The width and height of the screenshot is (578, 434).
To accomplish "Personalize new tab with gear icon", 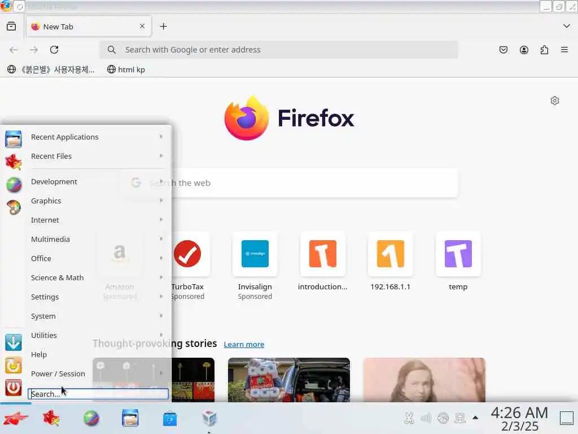I will tap(555, 101).
